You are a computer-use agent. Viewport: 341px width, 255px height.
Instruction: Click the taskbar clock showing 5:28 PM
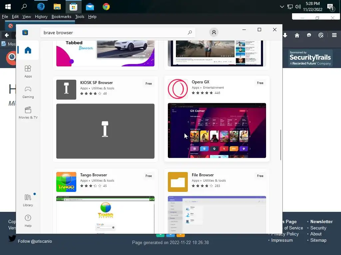[312, 7]
